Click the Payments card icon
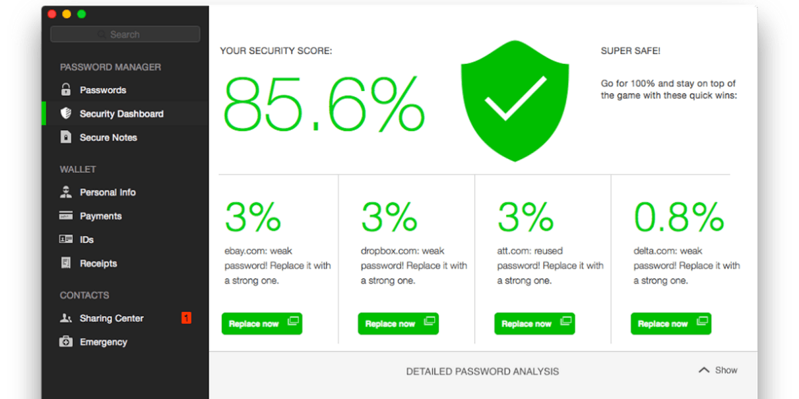The height and width of the screenshot is (399, 799). click(x=66, y=216)
